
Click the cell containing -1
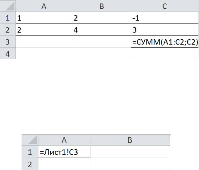164,18
